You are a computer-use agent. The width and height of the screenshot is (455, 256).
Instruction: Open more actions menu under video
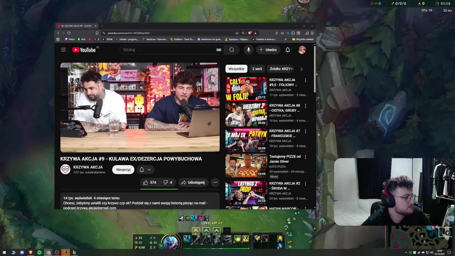215,182
